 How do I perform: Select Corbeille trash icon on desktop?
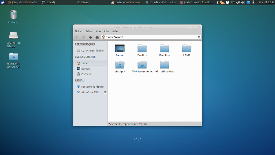[x=13, y=17]
